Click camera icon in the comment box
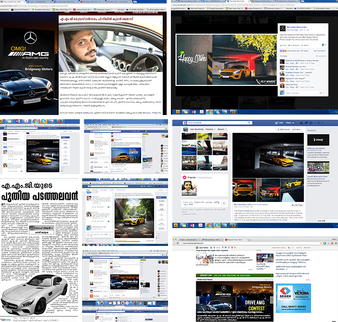The width and height of the screenshot is (338, 322). [x=321, y=93]
